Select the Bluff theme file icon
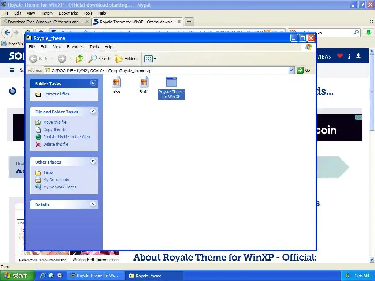Image resolution: width=375 pixels, height=281 pixels. pos(144,82)
